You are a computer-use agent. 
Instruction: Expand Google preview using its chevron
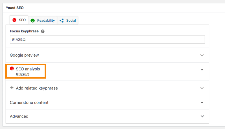pos(202,55)
